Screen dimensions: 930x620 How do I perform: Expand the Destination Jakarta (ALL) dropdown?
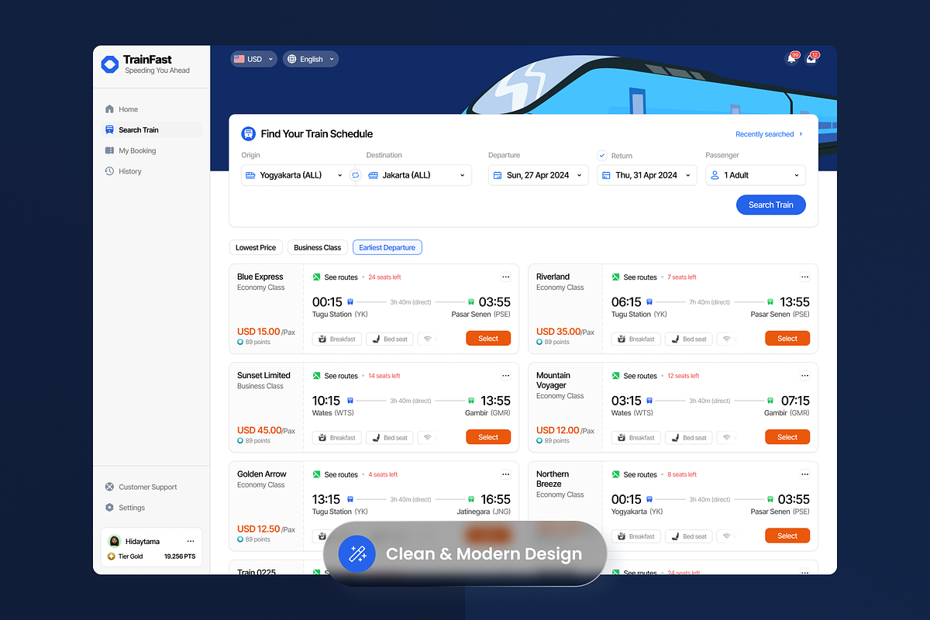pyautogui.click(x=418, y=175)
